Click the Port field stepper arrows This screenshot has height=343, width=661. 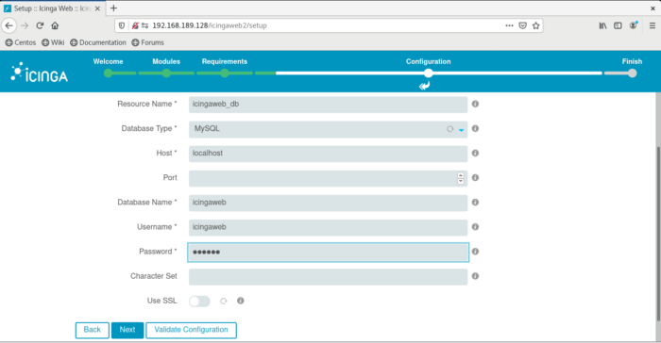coord(461,178)
